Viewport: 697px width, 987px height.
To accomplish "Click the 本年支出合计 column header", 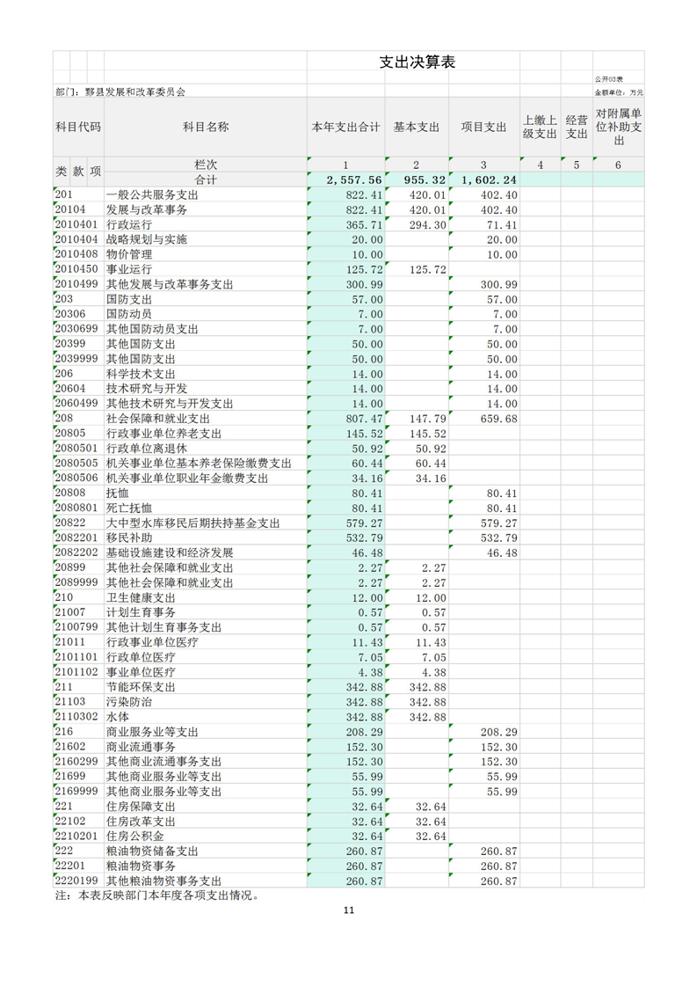I will click(345, 127).
